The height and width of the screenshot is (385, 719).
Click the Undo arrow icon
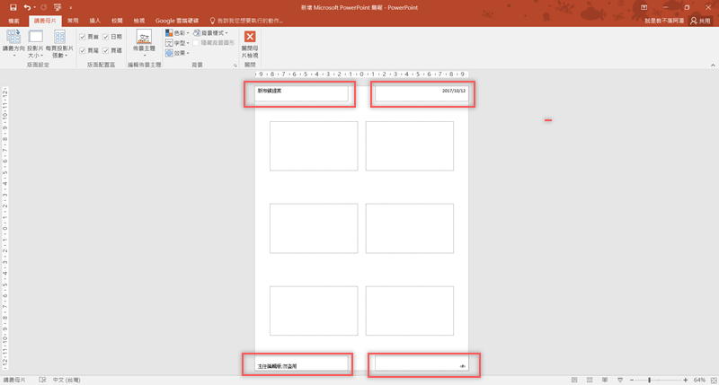[27, 7]
